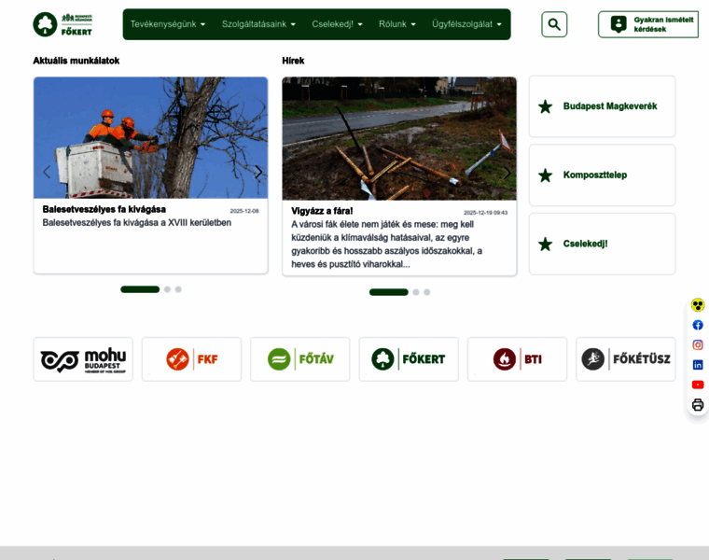Open the FKF logo tile

pos(192,359)
